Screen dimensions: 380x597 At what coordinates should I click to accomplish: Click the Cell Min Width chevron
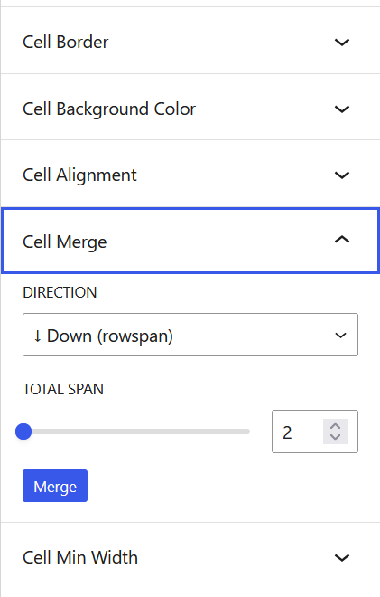pos(341,558)
